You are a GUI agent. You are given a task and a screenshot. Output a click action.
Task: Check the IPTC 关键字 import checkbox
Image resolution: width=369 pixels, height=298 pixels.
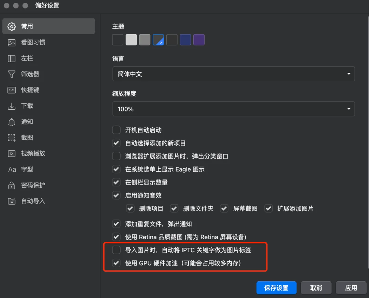pos(117,250)
